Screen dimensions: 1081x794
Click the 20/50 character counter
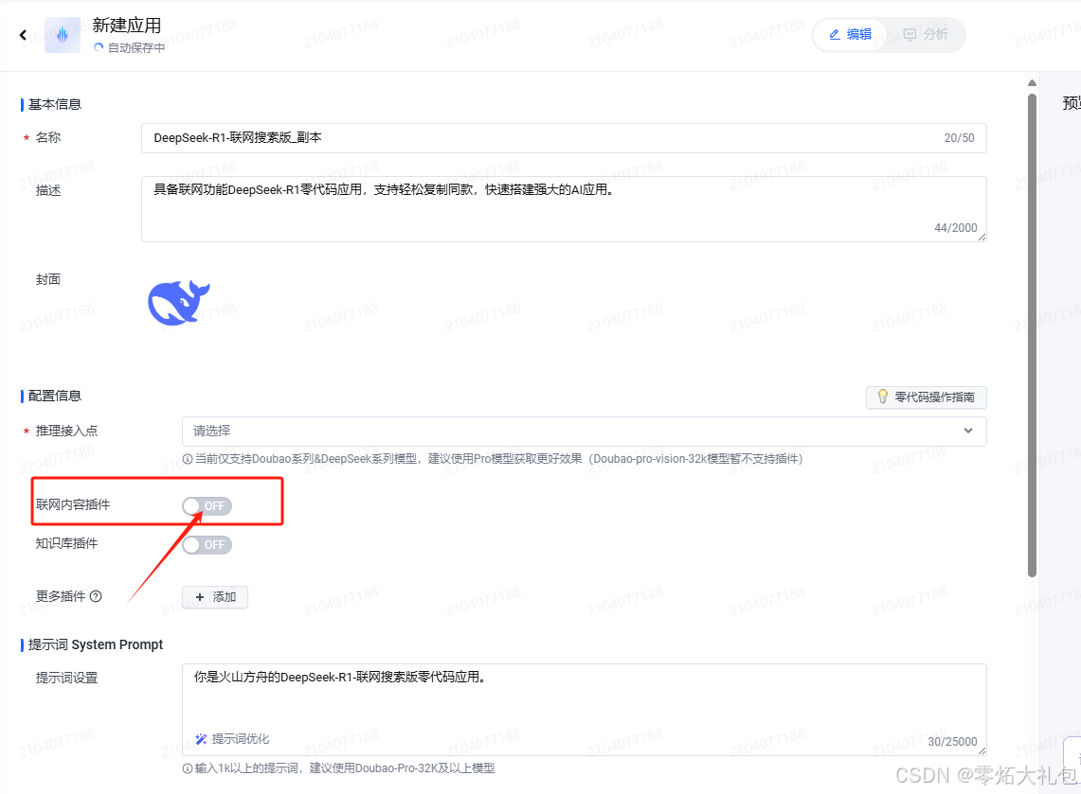(x=959, y=138)
